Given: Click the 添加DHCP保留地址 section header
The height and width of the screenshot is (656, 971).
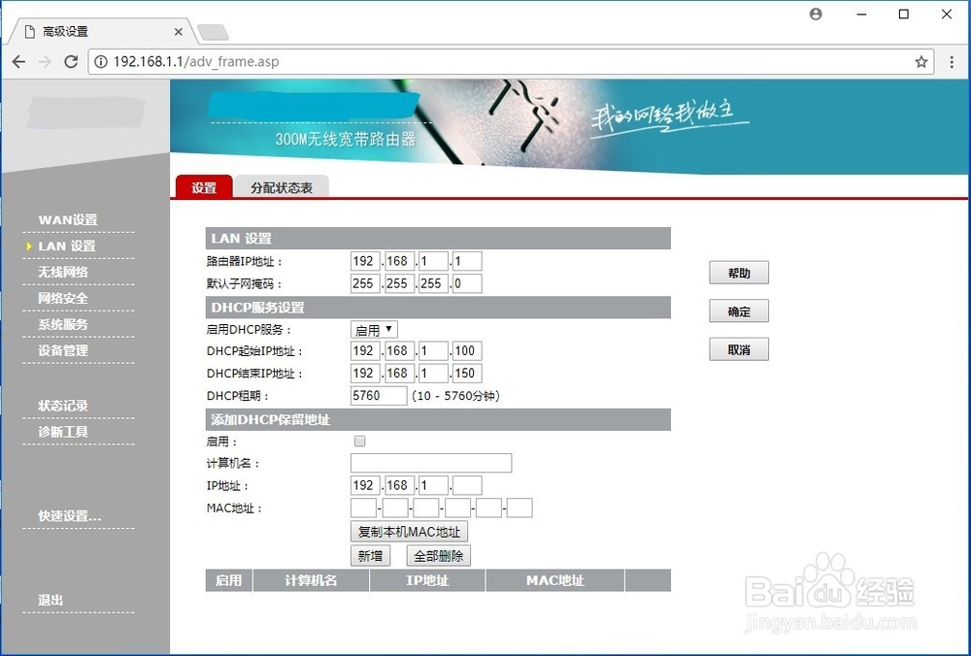Looking at the screenshot, I should coord(438,419).
